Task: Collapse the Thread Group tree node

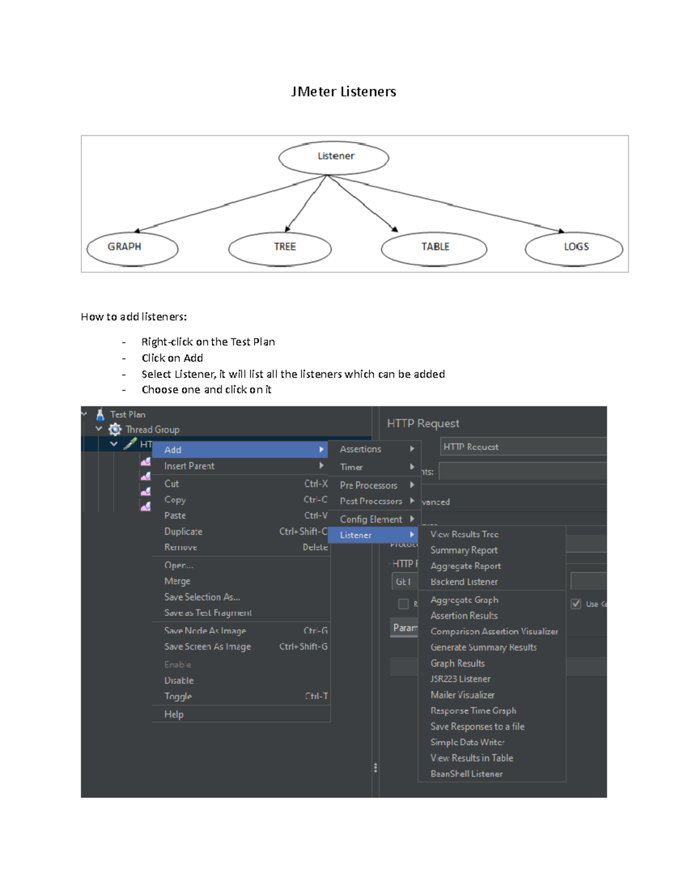Action: (99, 429)
